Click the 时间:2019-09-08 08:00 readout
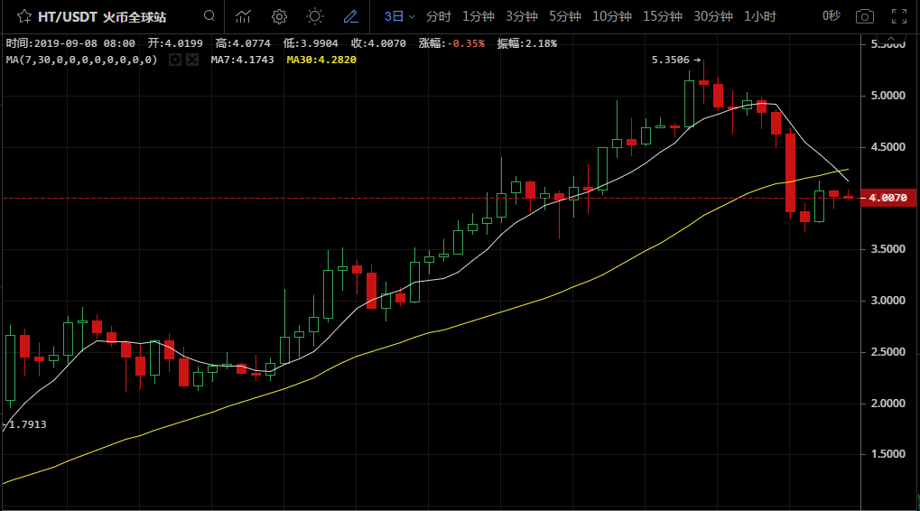The height and width of the screenshot is (511, 920). [x=70, y=43]
